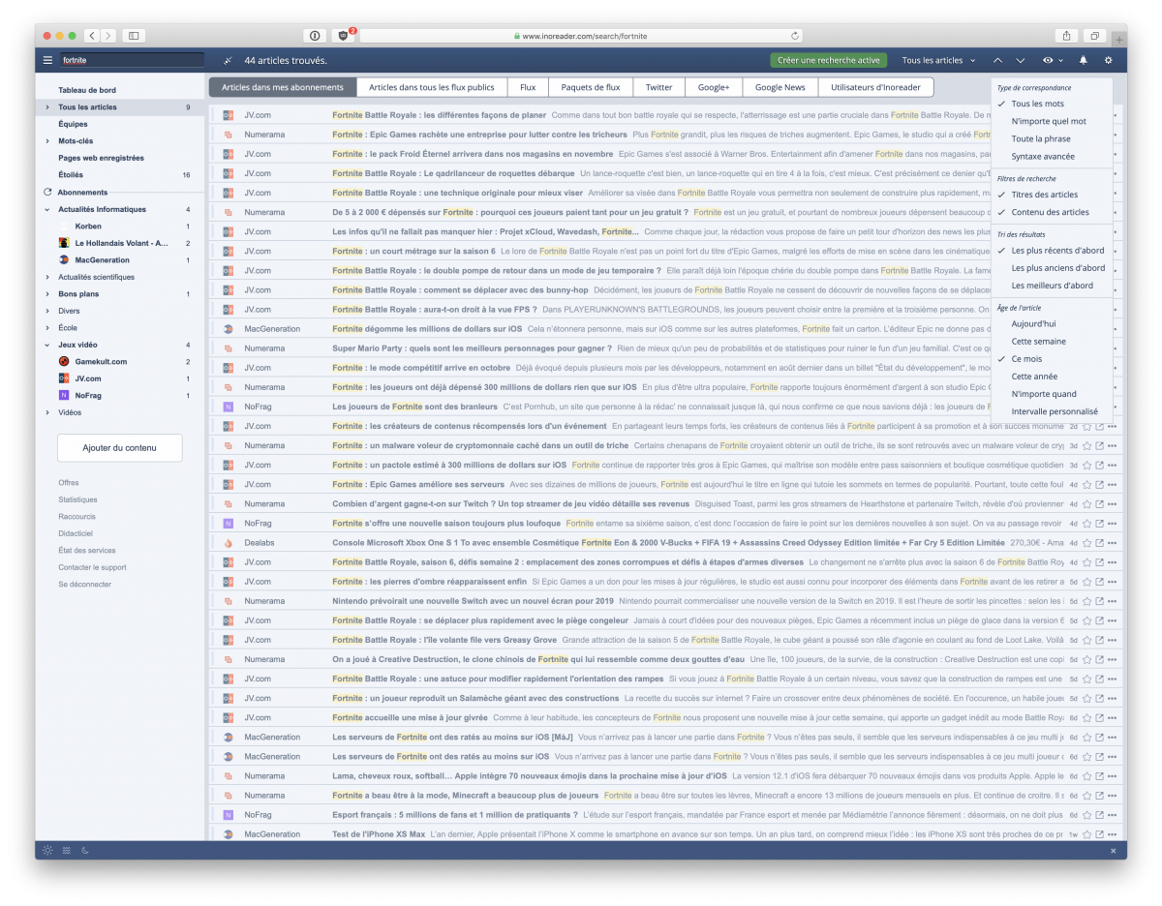The image size is (1162, 906).
Task: Click the refresh icon beside Abonnements
Action: tap(47, 192)
